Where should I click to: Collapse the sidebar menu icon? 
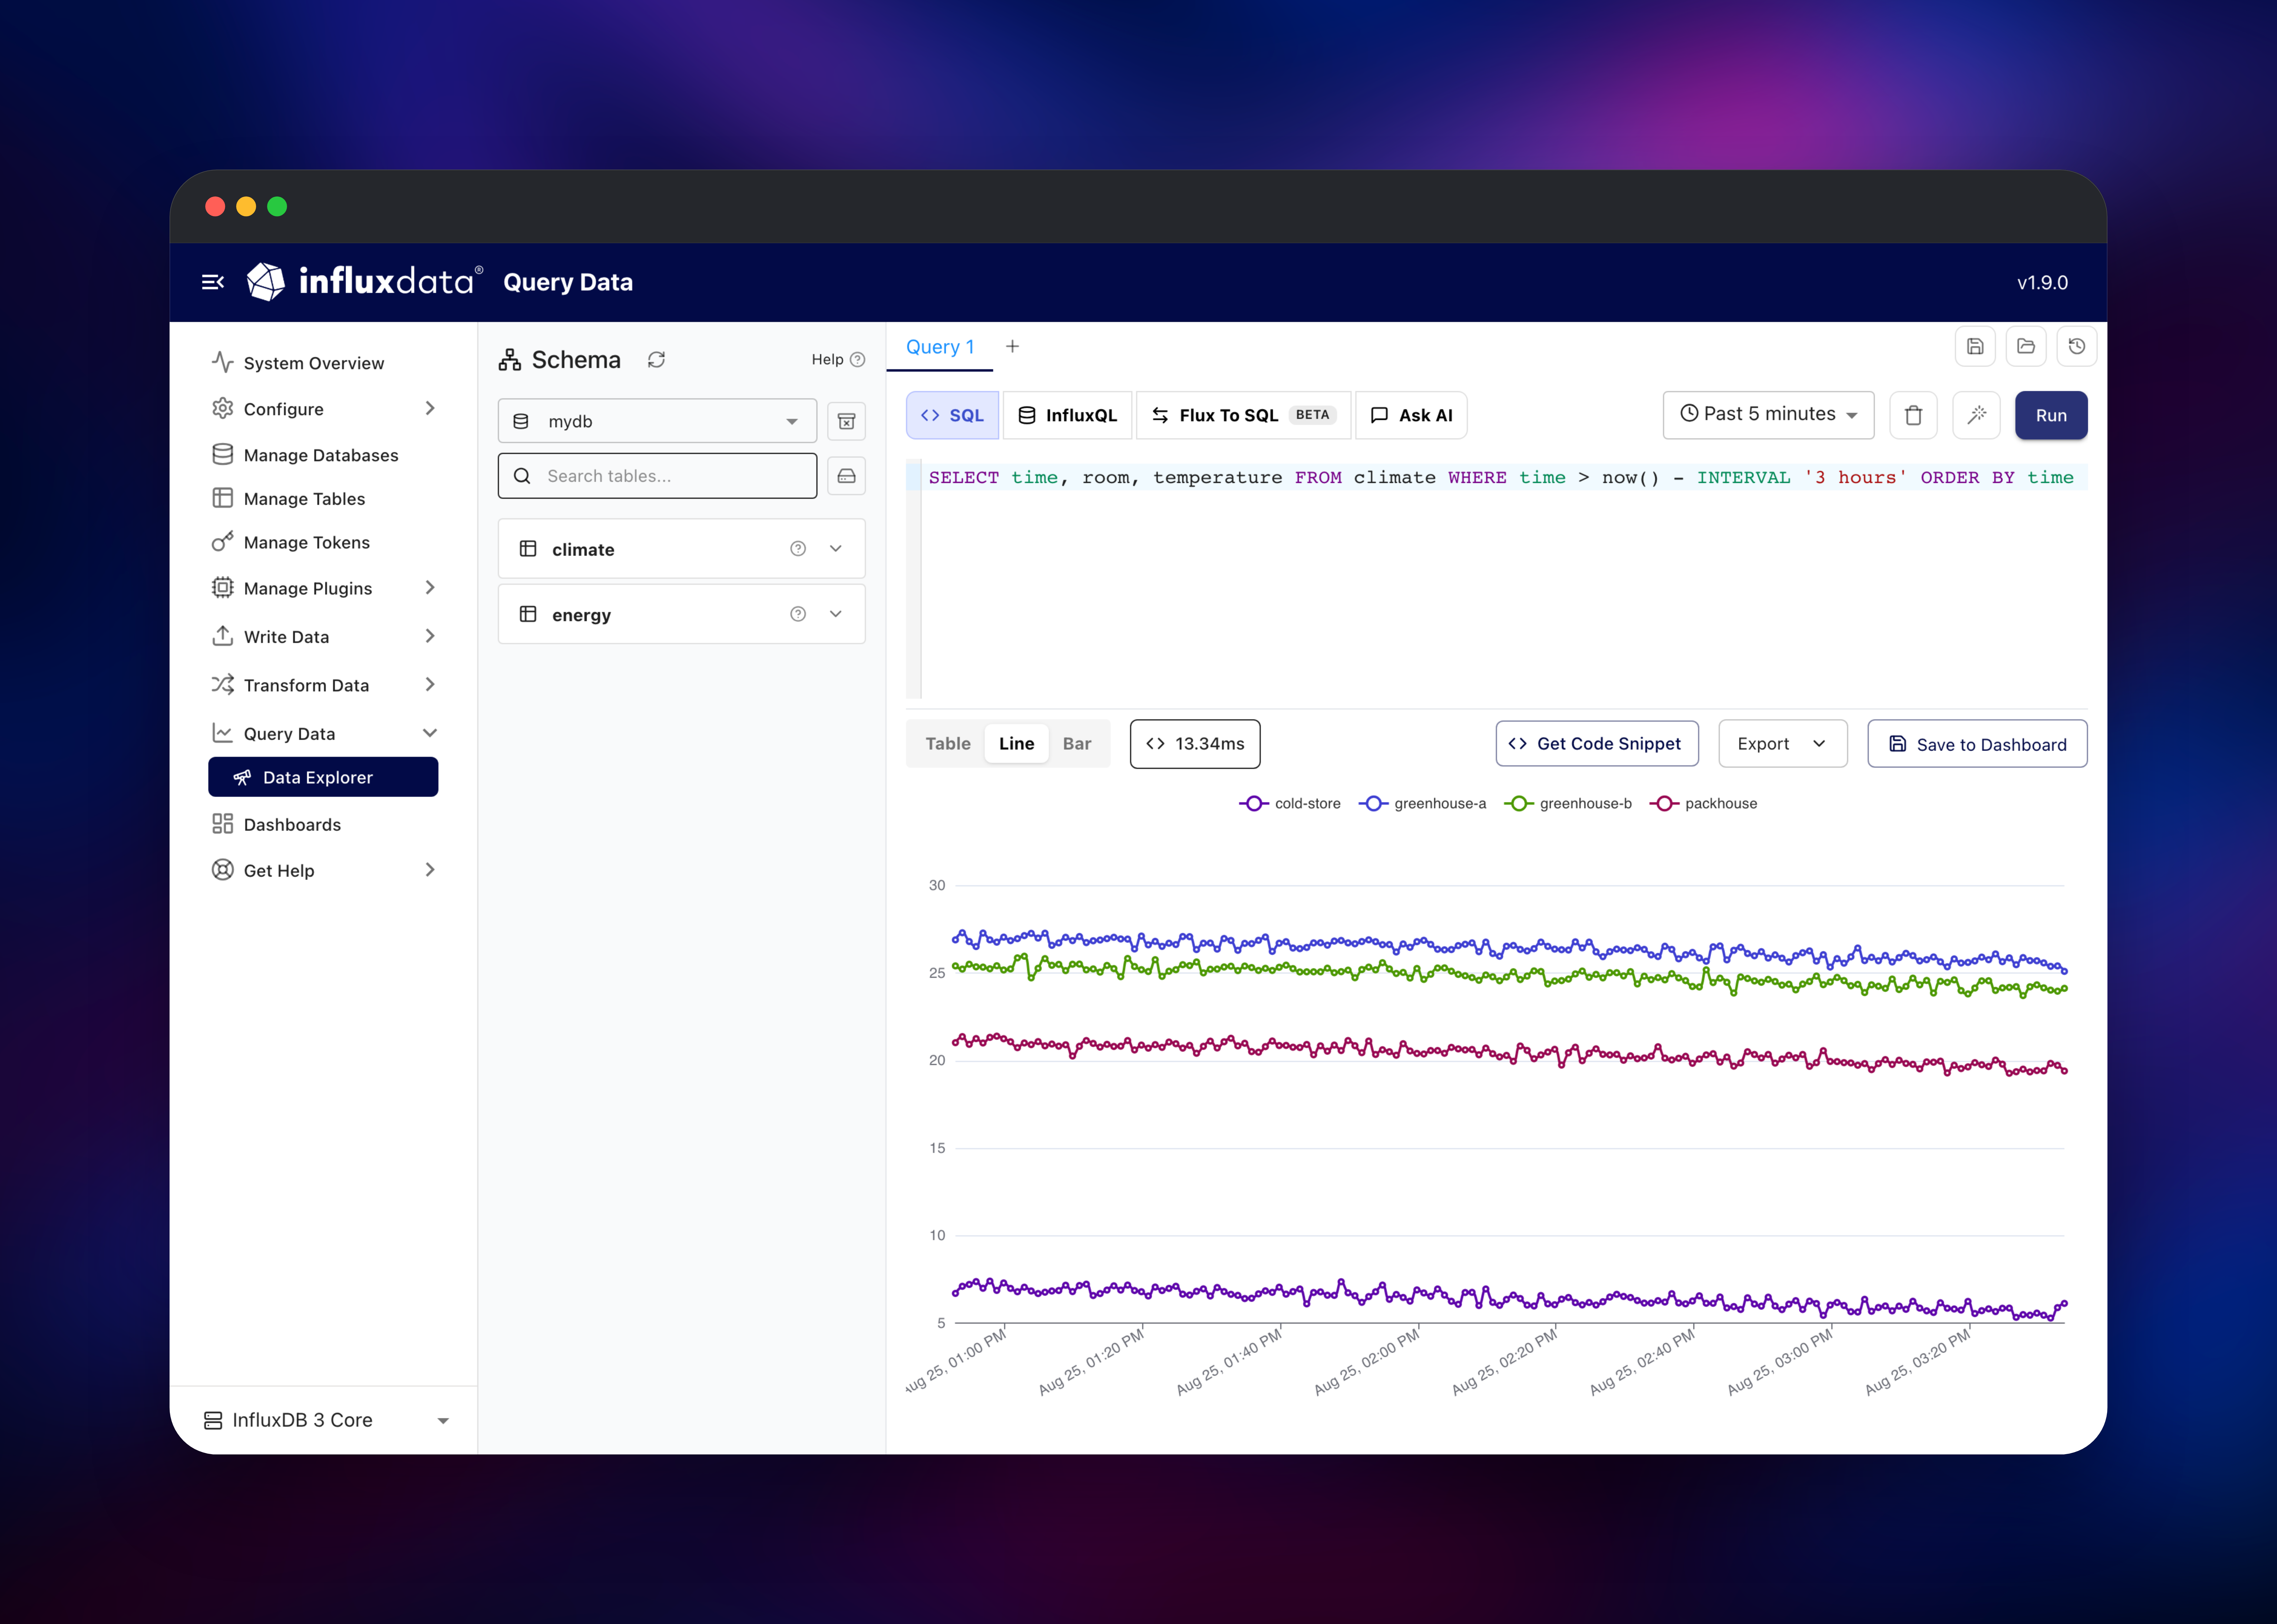tap(213, 282)
